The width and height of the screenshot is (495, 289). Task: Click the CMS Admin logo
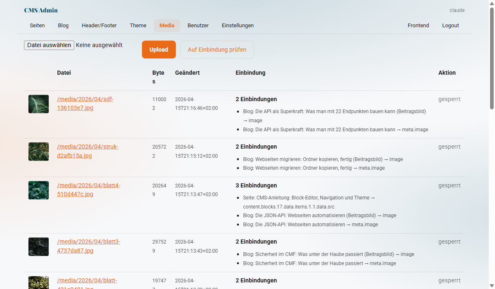click(41, 10)
